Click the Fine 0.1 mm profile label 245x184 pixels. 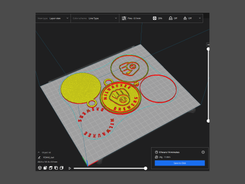tap(134, 18)
